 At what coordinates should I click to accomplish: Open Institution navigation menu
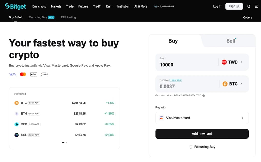pos(123,6)
